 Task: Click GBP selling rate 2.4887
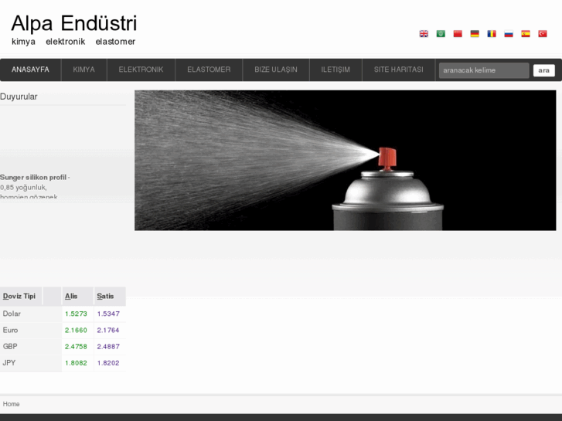[108, 347]
